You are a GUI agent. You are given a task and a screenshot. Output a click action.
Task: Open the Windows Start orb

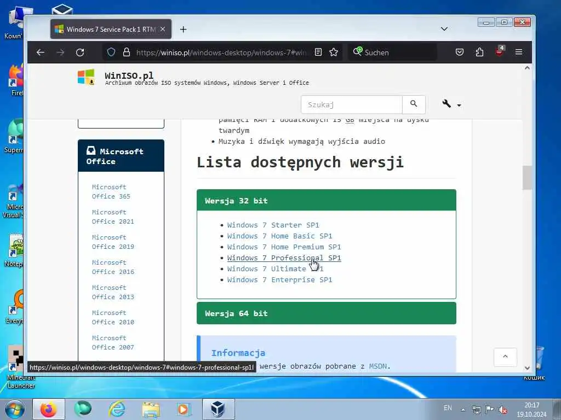tap(15, 410)
